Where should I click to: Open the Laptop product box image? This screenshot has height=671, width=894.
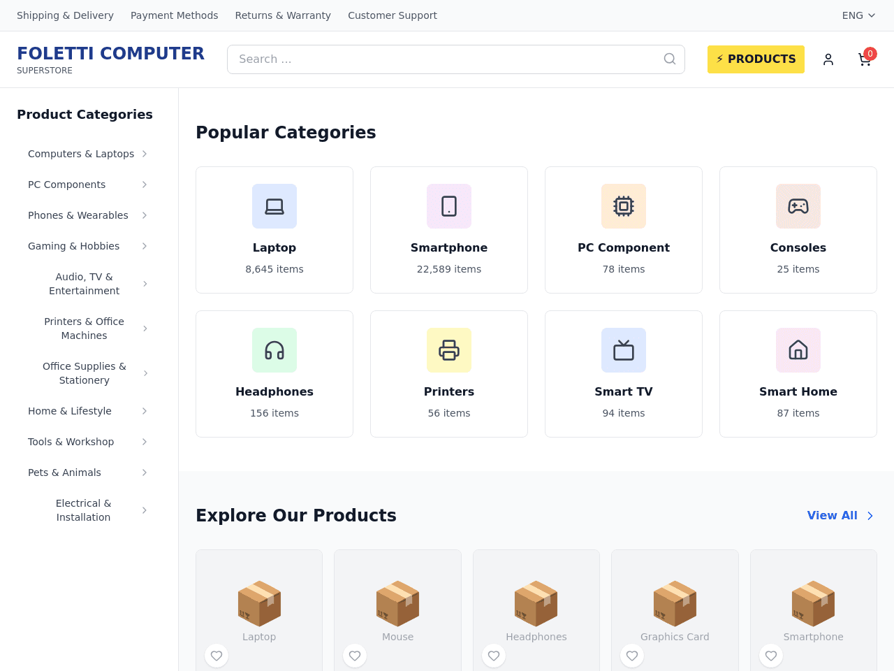(259, 603)
